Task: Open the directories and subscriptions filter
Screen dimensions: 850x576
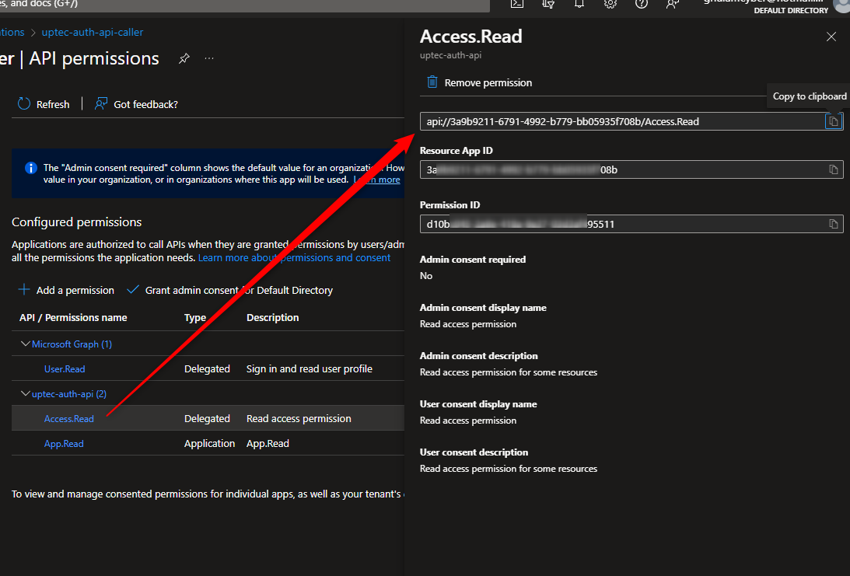Action: [x=548, y=3]
